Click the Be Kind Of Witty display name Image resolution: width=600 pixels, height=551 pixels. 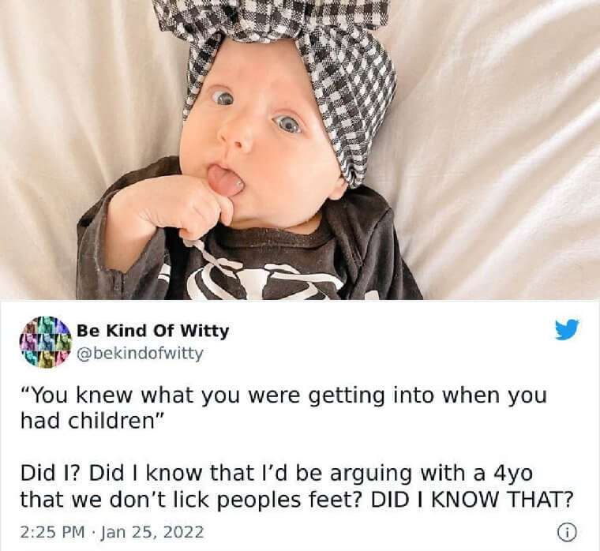(152, 331)
